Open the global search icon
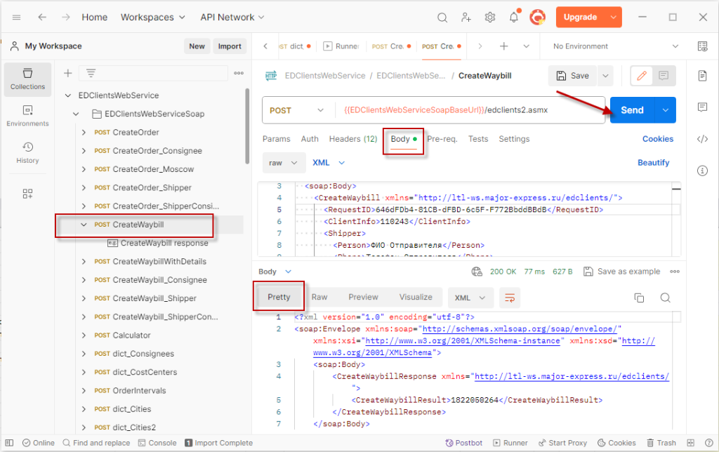The height and width of the screenshot is (452, 719). coord(442,18)
